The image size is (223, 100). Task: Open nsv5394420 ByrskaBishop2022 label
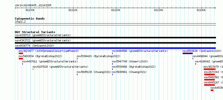pos(98,56)
